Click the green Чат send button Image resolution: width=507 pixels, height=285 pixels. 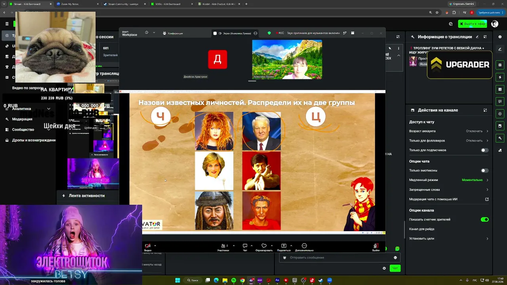click(395, 268)
